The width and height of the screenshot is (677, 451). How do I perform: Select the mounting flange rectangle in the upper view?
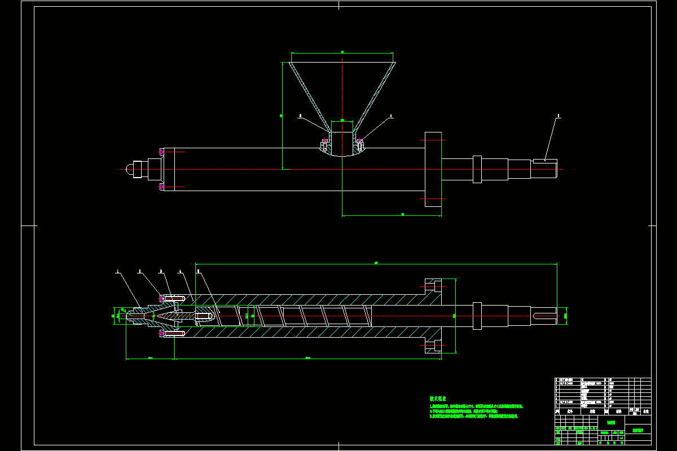point(433,170)
